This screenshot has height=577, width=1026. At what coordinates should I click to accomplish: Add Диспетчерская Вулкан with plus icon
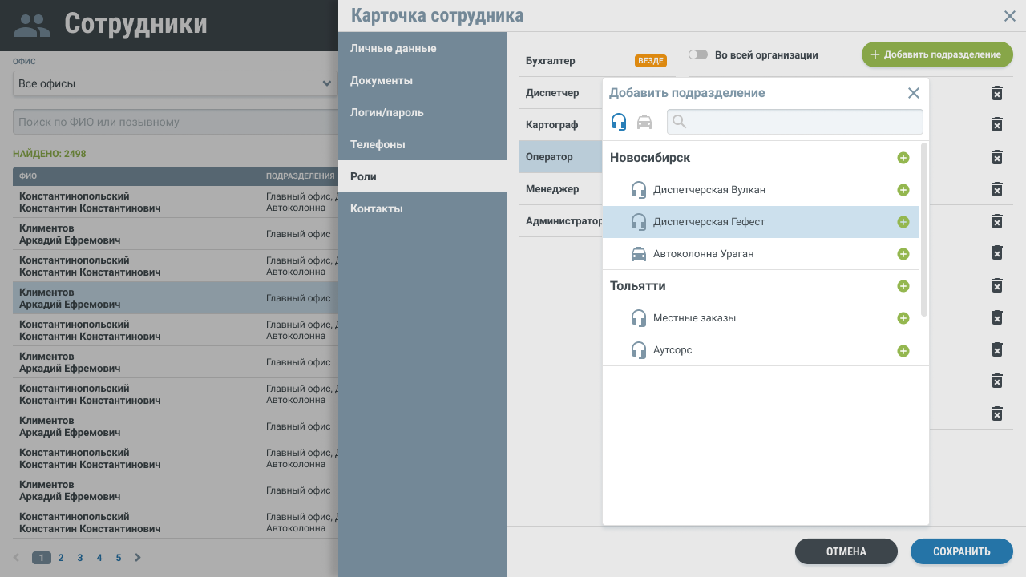(x=903, y=190)
